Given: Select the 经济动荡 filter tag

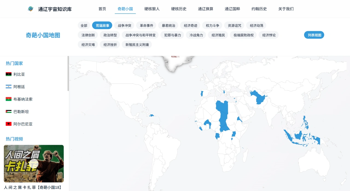Looking at the screenshot, I should 256,25.
